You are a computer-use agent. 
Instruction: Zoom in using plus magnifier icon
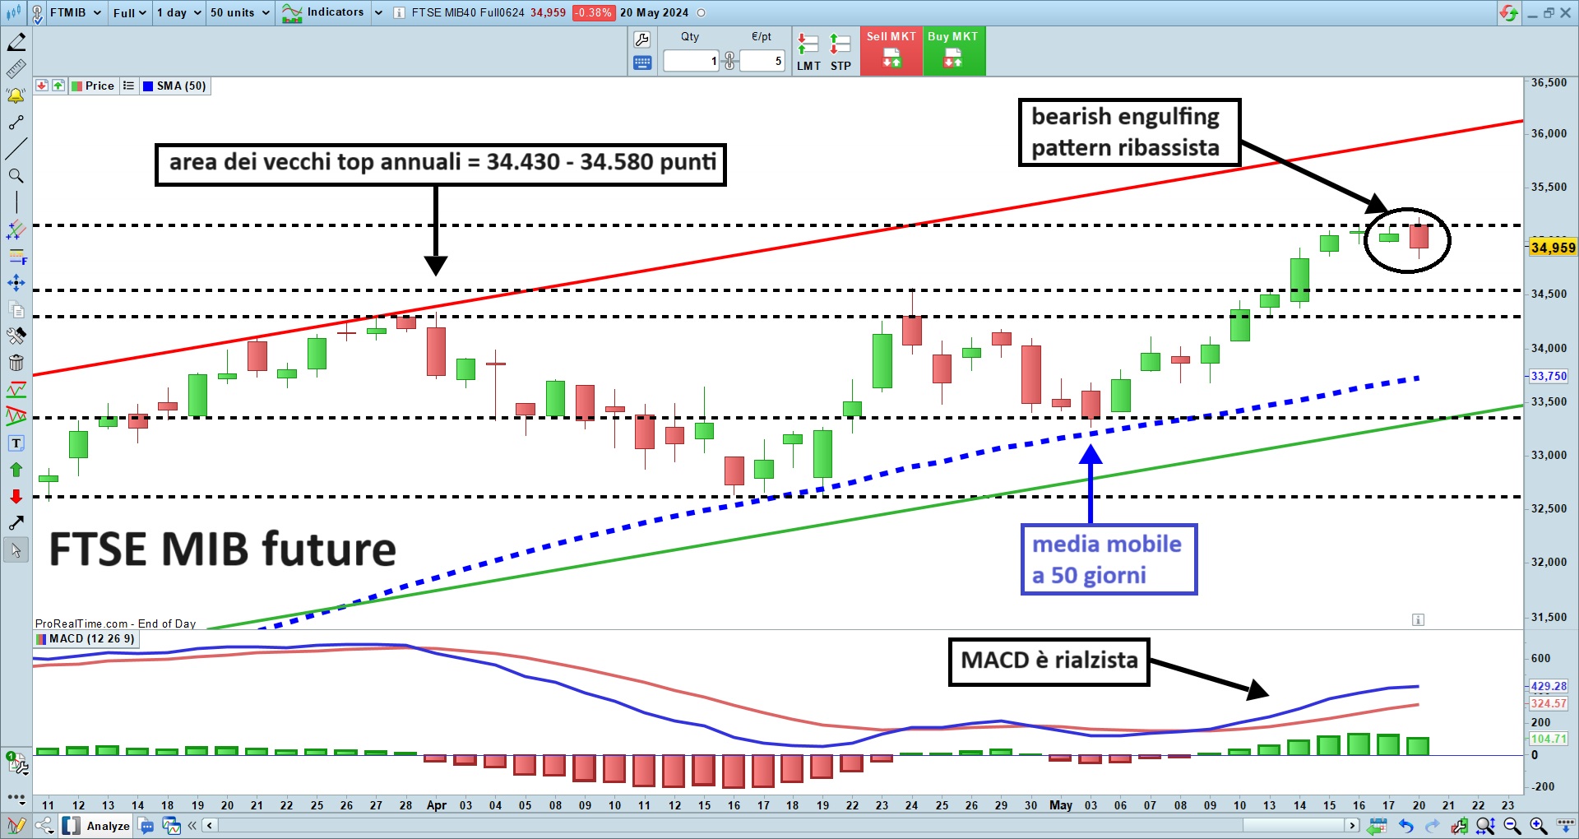[1538, 826]
